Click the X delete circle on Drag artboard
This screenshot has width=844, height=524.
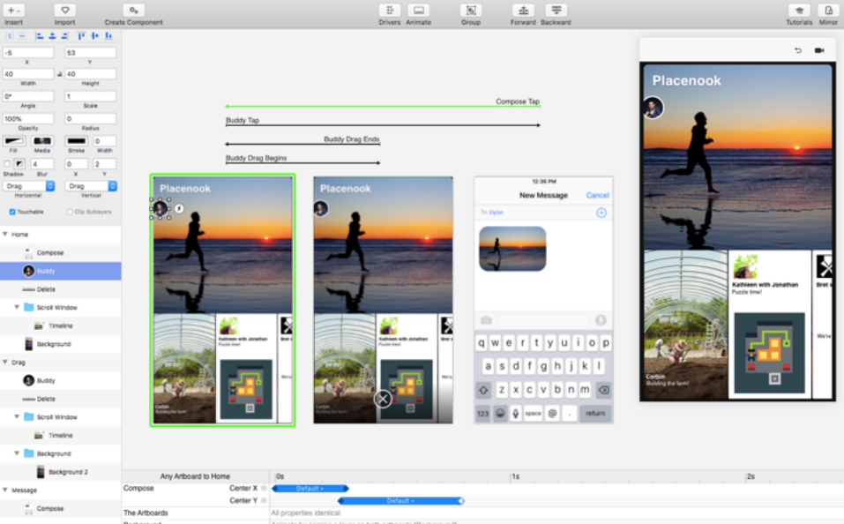pos(383,399)
